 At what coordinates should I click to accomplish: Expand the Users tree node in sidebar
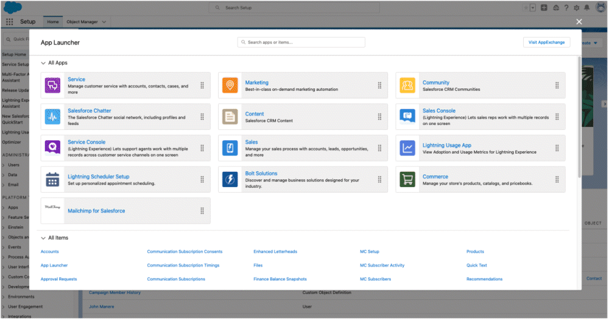click(4, 165)
